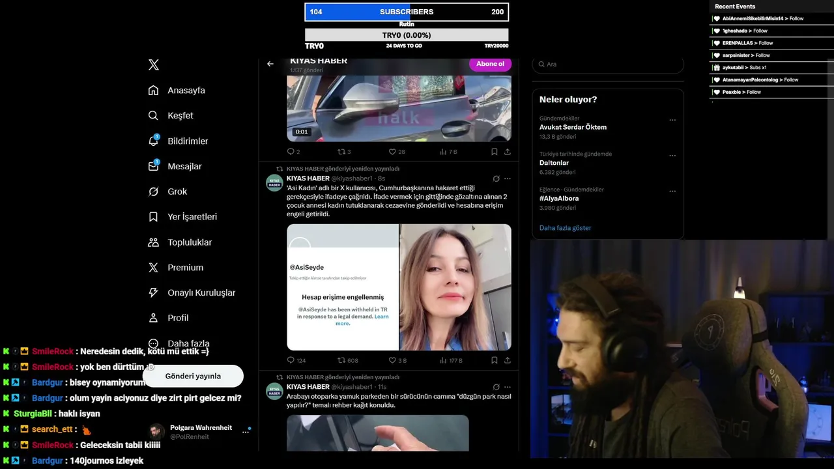
Task: Play the car video thumbnail
Action: (x=399, y=108)
